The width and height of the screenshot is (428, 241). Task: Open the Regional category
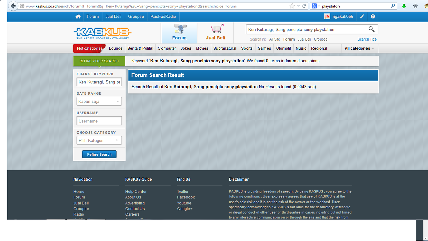point(319,48)
